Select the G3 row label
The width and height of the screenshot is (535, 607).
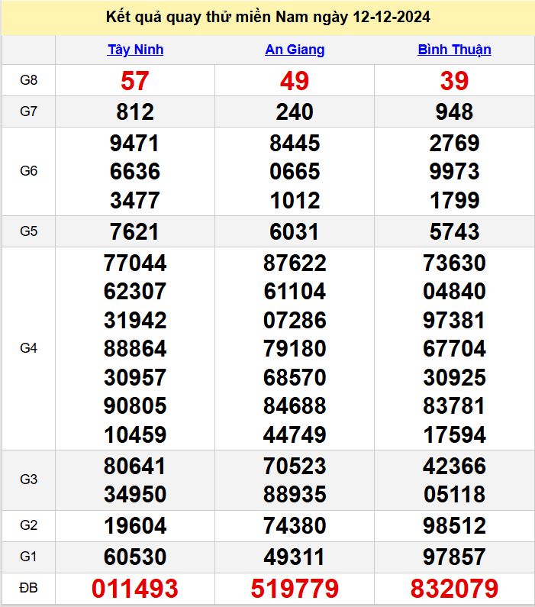pyautogui.click(x=29, y=479)
